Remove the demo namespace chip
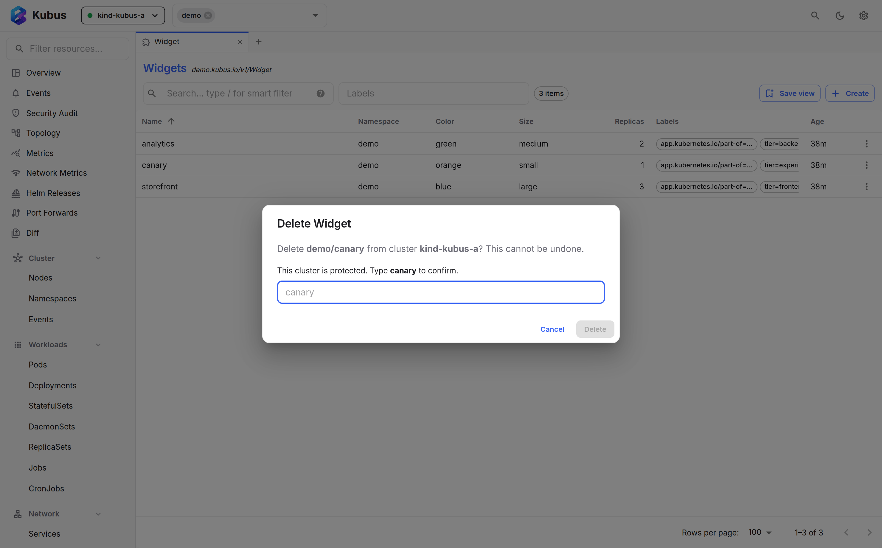Image resolution: width=882 pixels, height=548 pixels. tap(208, 15)
